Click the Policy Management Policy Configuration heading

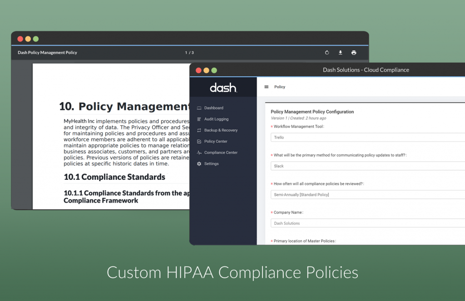[312, 112]
